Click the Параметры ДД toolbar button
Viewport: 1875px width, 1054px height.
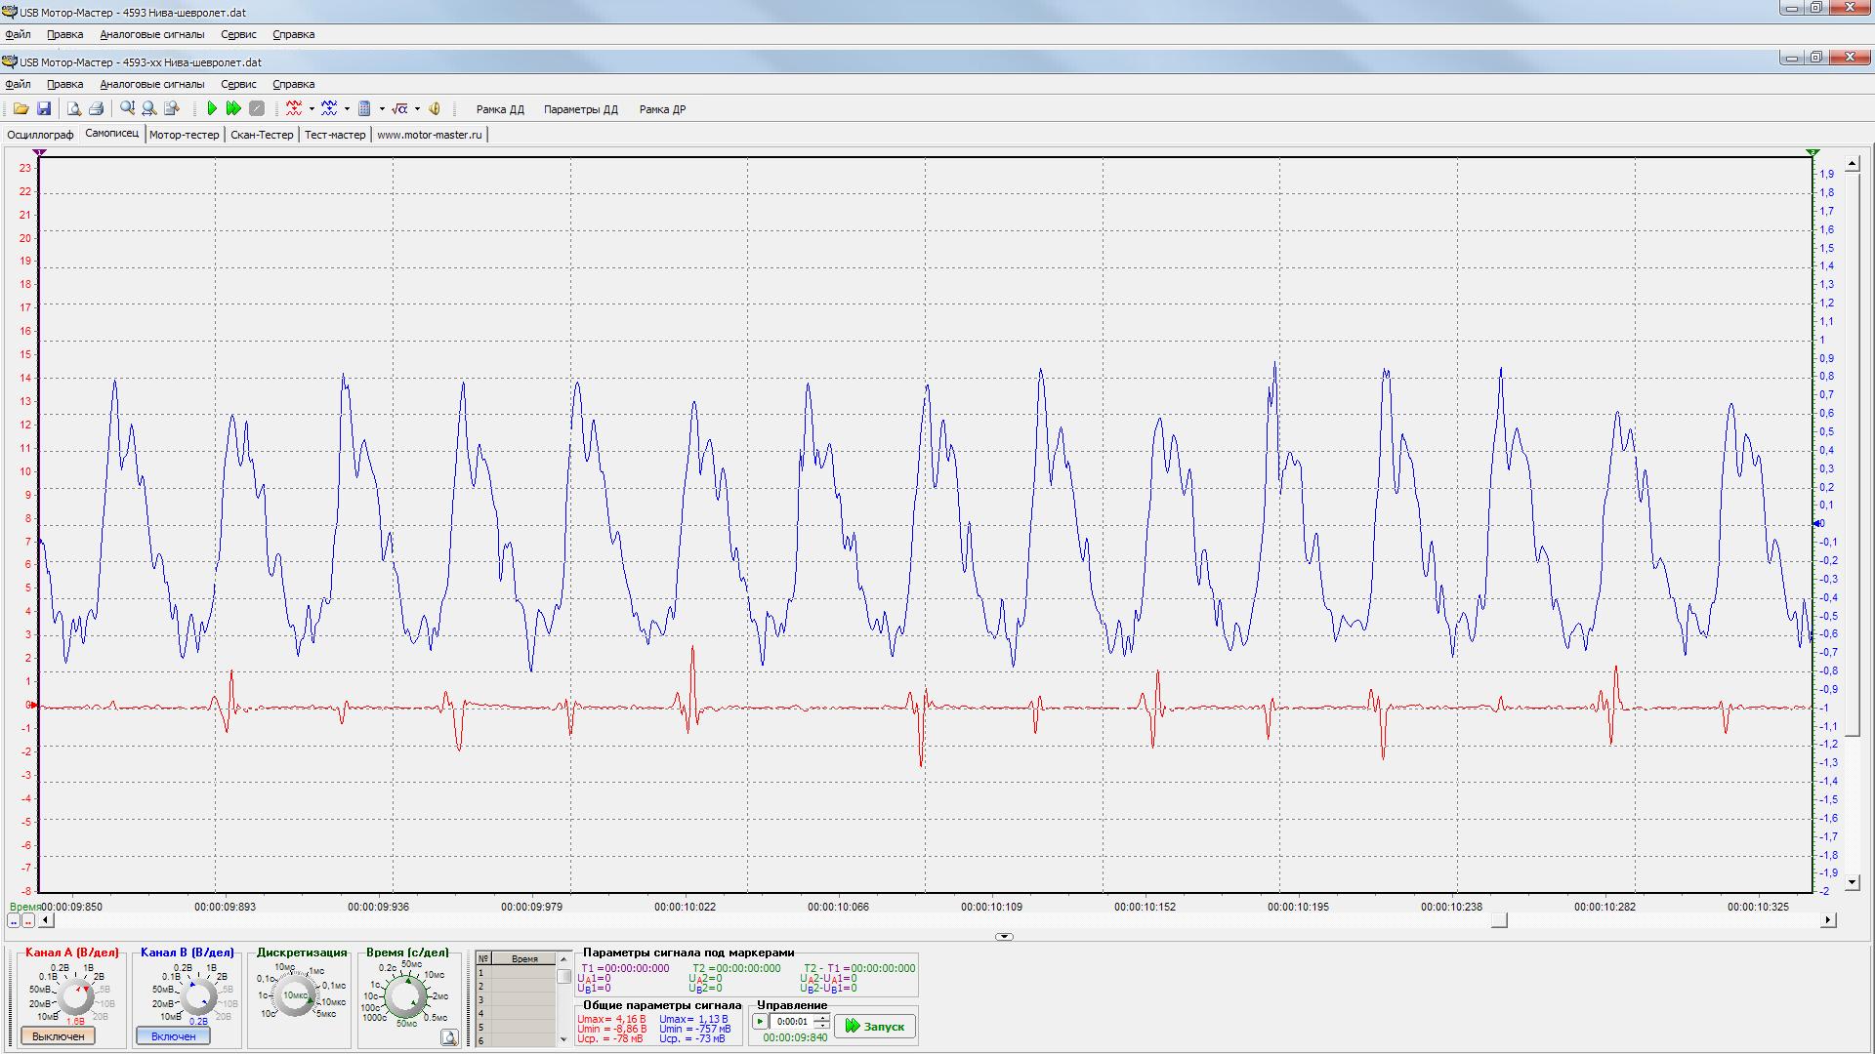click(580, 109)
